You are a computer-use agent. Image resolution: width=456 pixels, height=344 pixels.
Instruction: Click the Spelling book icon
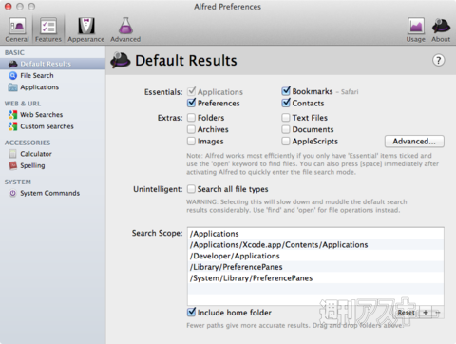click(13, 165)
